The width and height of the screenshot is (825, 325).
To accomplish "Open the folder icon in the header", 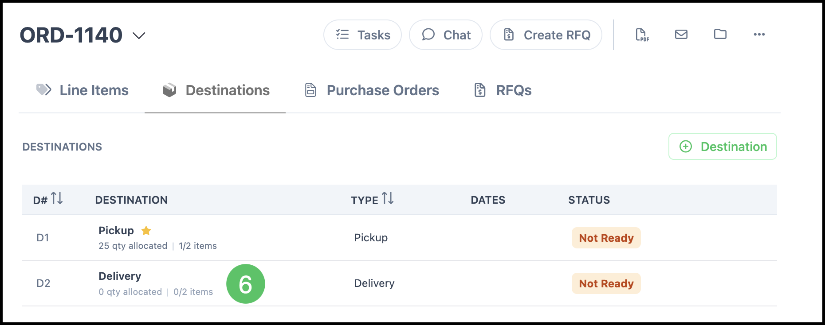I will coord(720,34).
